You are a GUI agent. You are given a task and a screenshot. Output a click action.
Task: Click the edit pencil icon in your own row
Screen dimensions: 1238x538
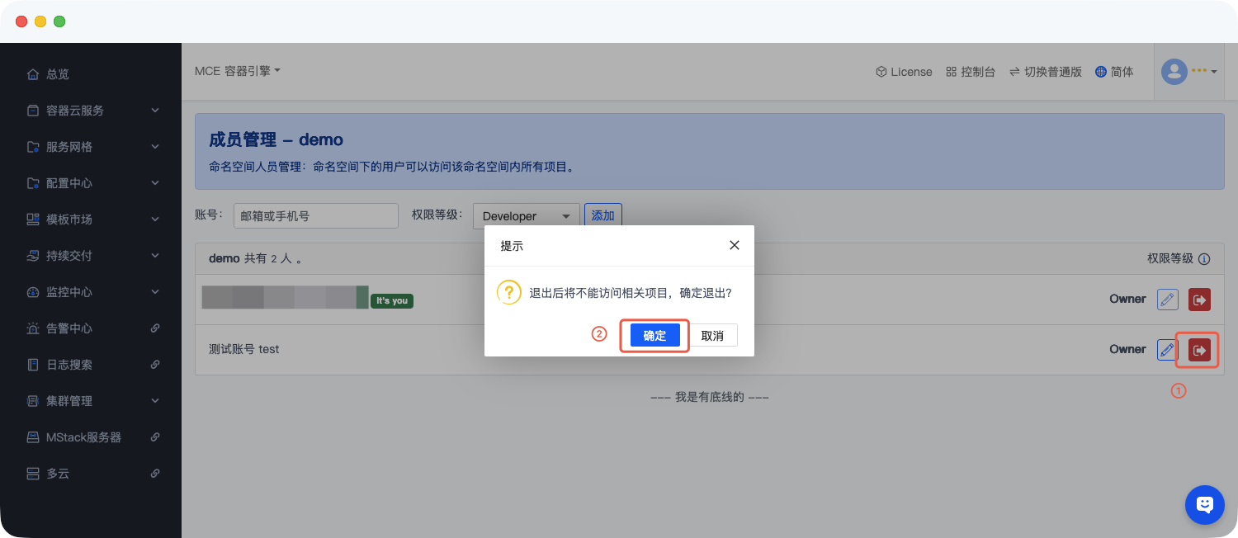pyautogui.click(x=1167, y=300)
